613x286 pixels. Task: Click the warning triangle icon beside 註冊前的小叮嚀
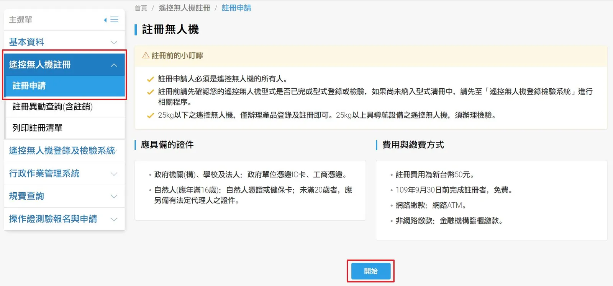click(x=146, y=55)
